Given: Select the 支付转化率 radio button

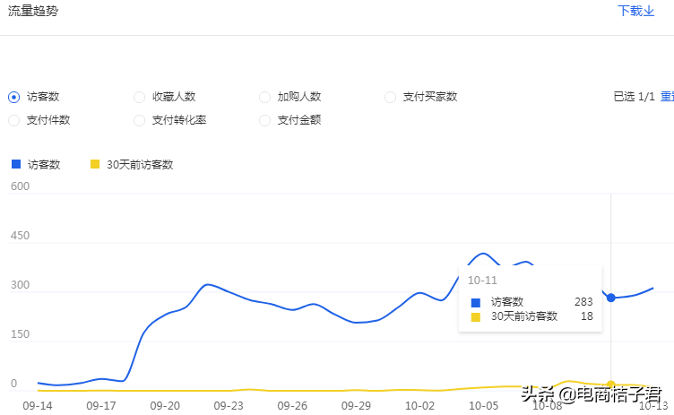Looking at the screenshot, I should click(139, 120).
